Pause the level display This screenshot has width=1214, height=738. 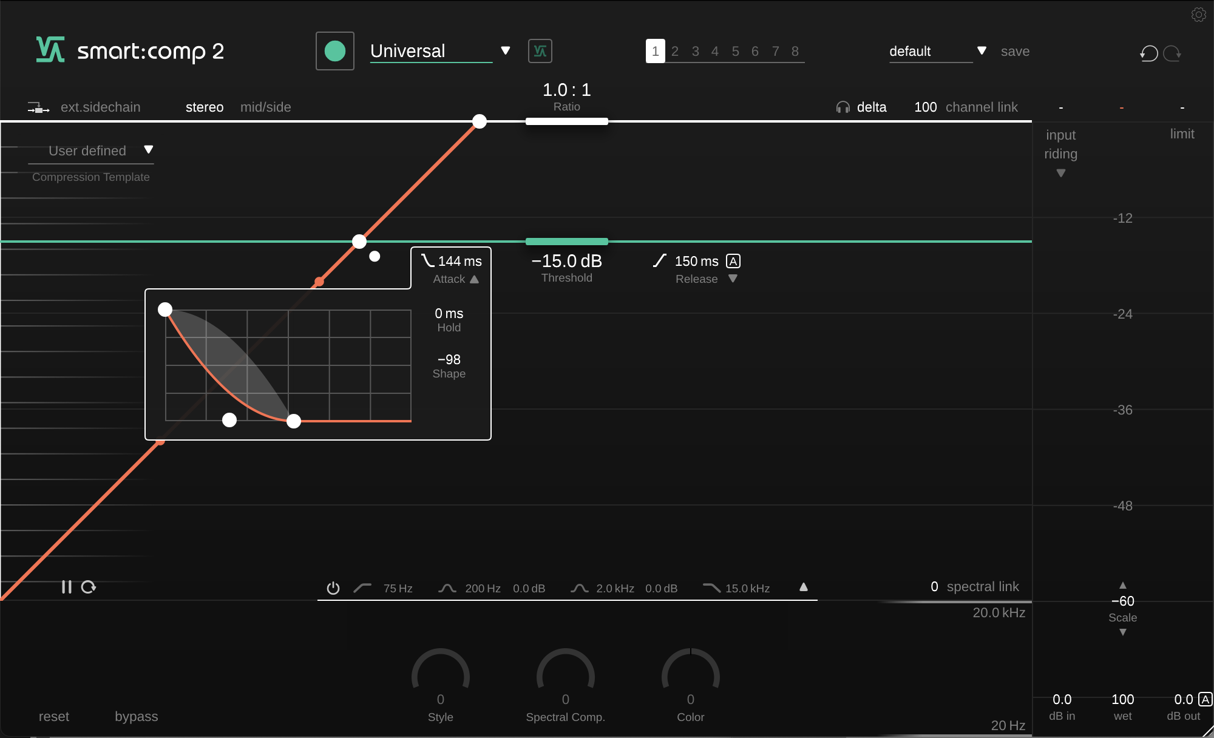click(x=66, y=587)
